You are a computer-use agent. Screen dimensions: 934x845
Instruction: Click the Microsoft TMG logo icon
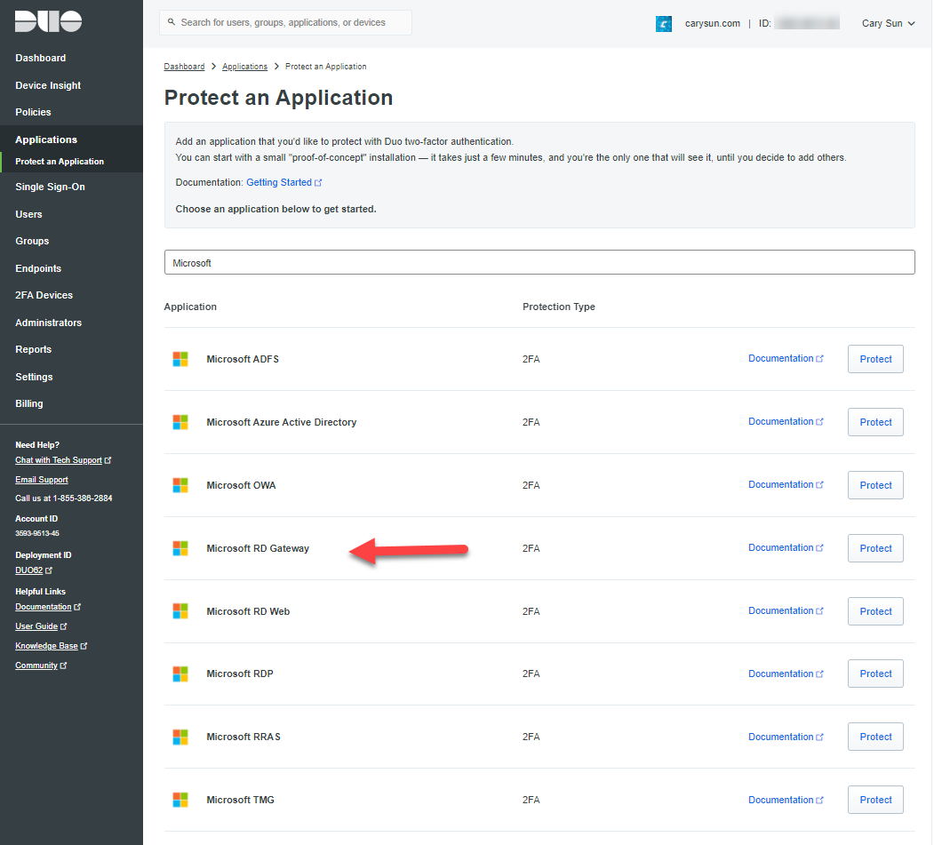(x=180, y=800)
